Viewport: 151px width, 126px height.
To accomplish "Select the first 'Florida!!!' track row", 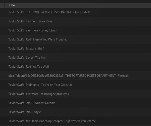I will pyautogui.click(x=75, y=12).
